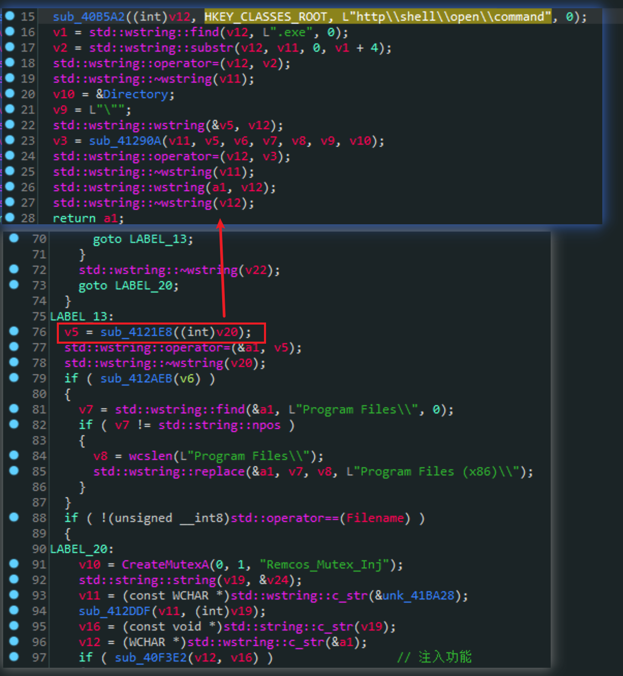Toggle breakpoint dot on line 97
This screenshot has height=676, width=623.
tap(14, 656)
